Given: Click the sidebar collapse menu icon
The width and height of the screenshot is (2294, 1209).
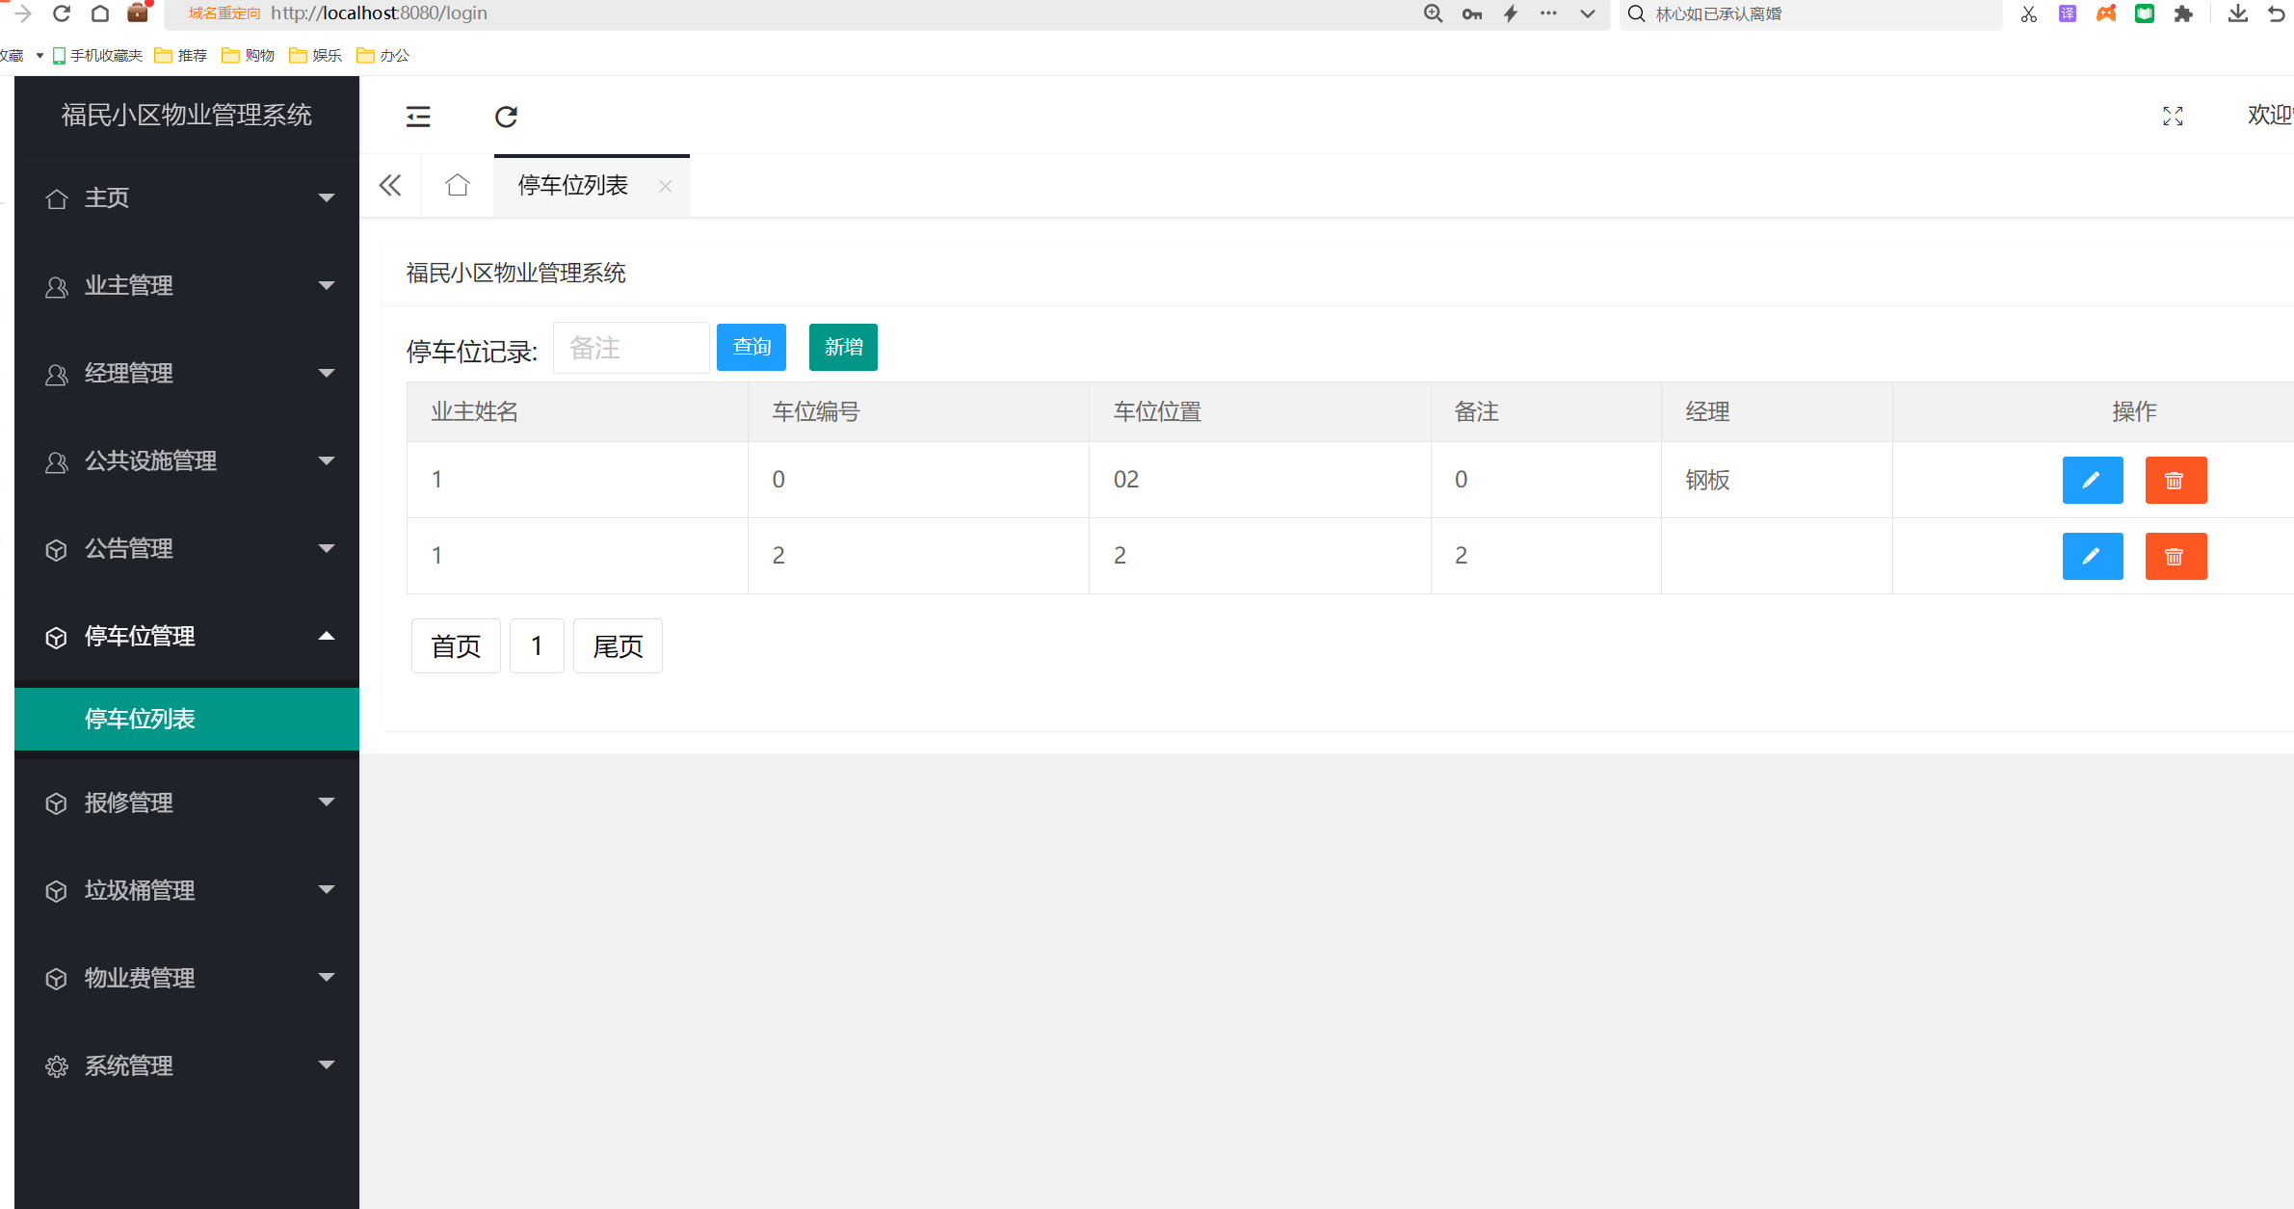Looking at the screenshot, I should [x=418, y=117].
